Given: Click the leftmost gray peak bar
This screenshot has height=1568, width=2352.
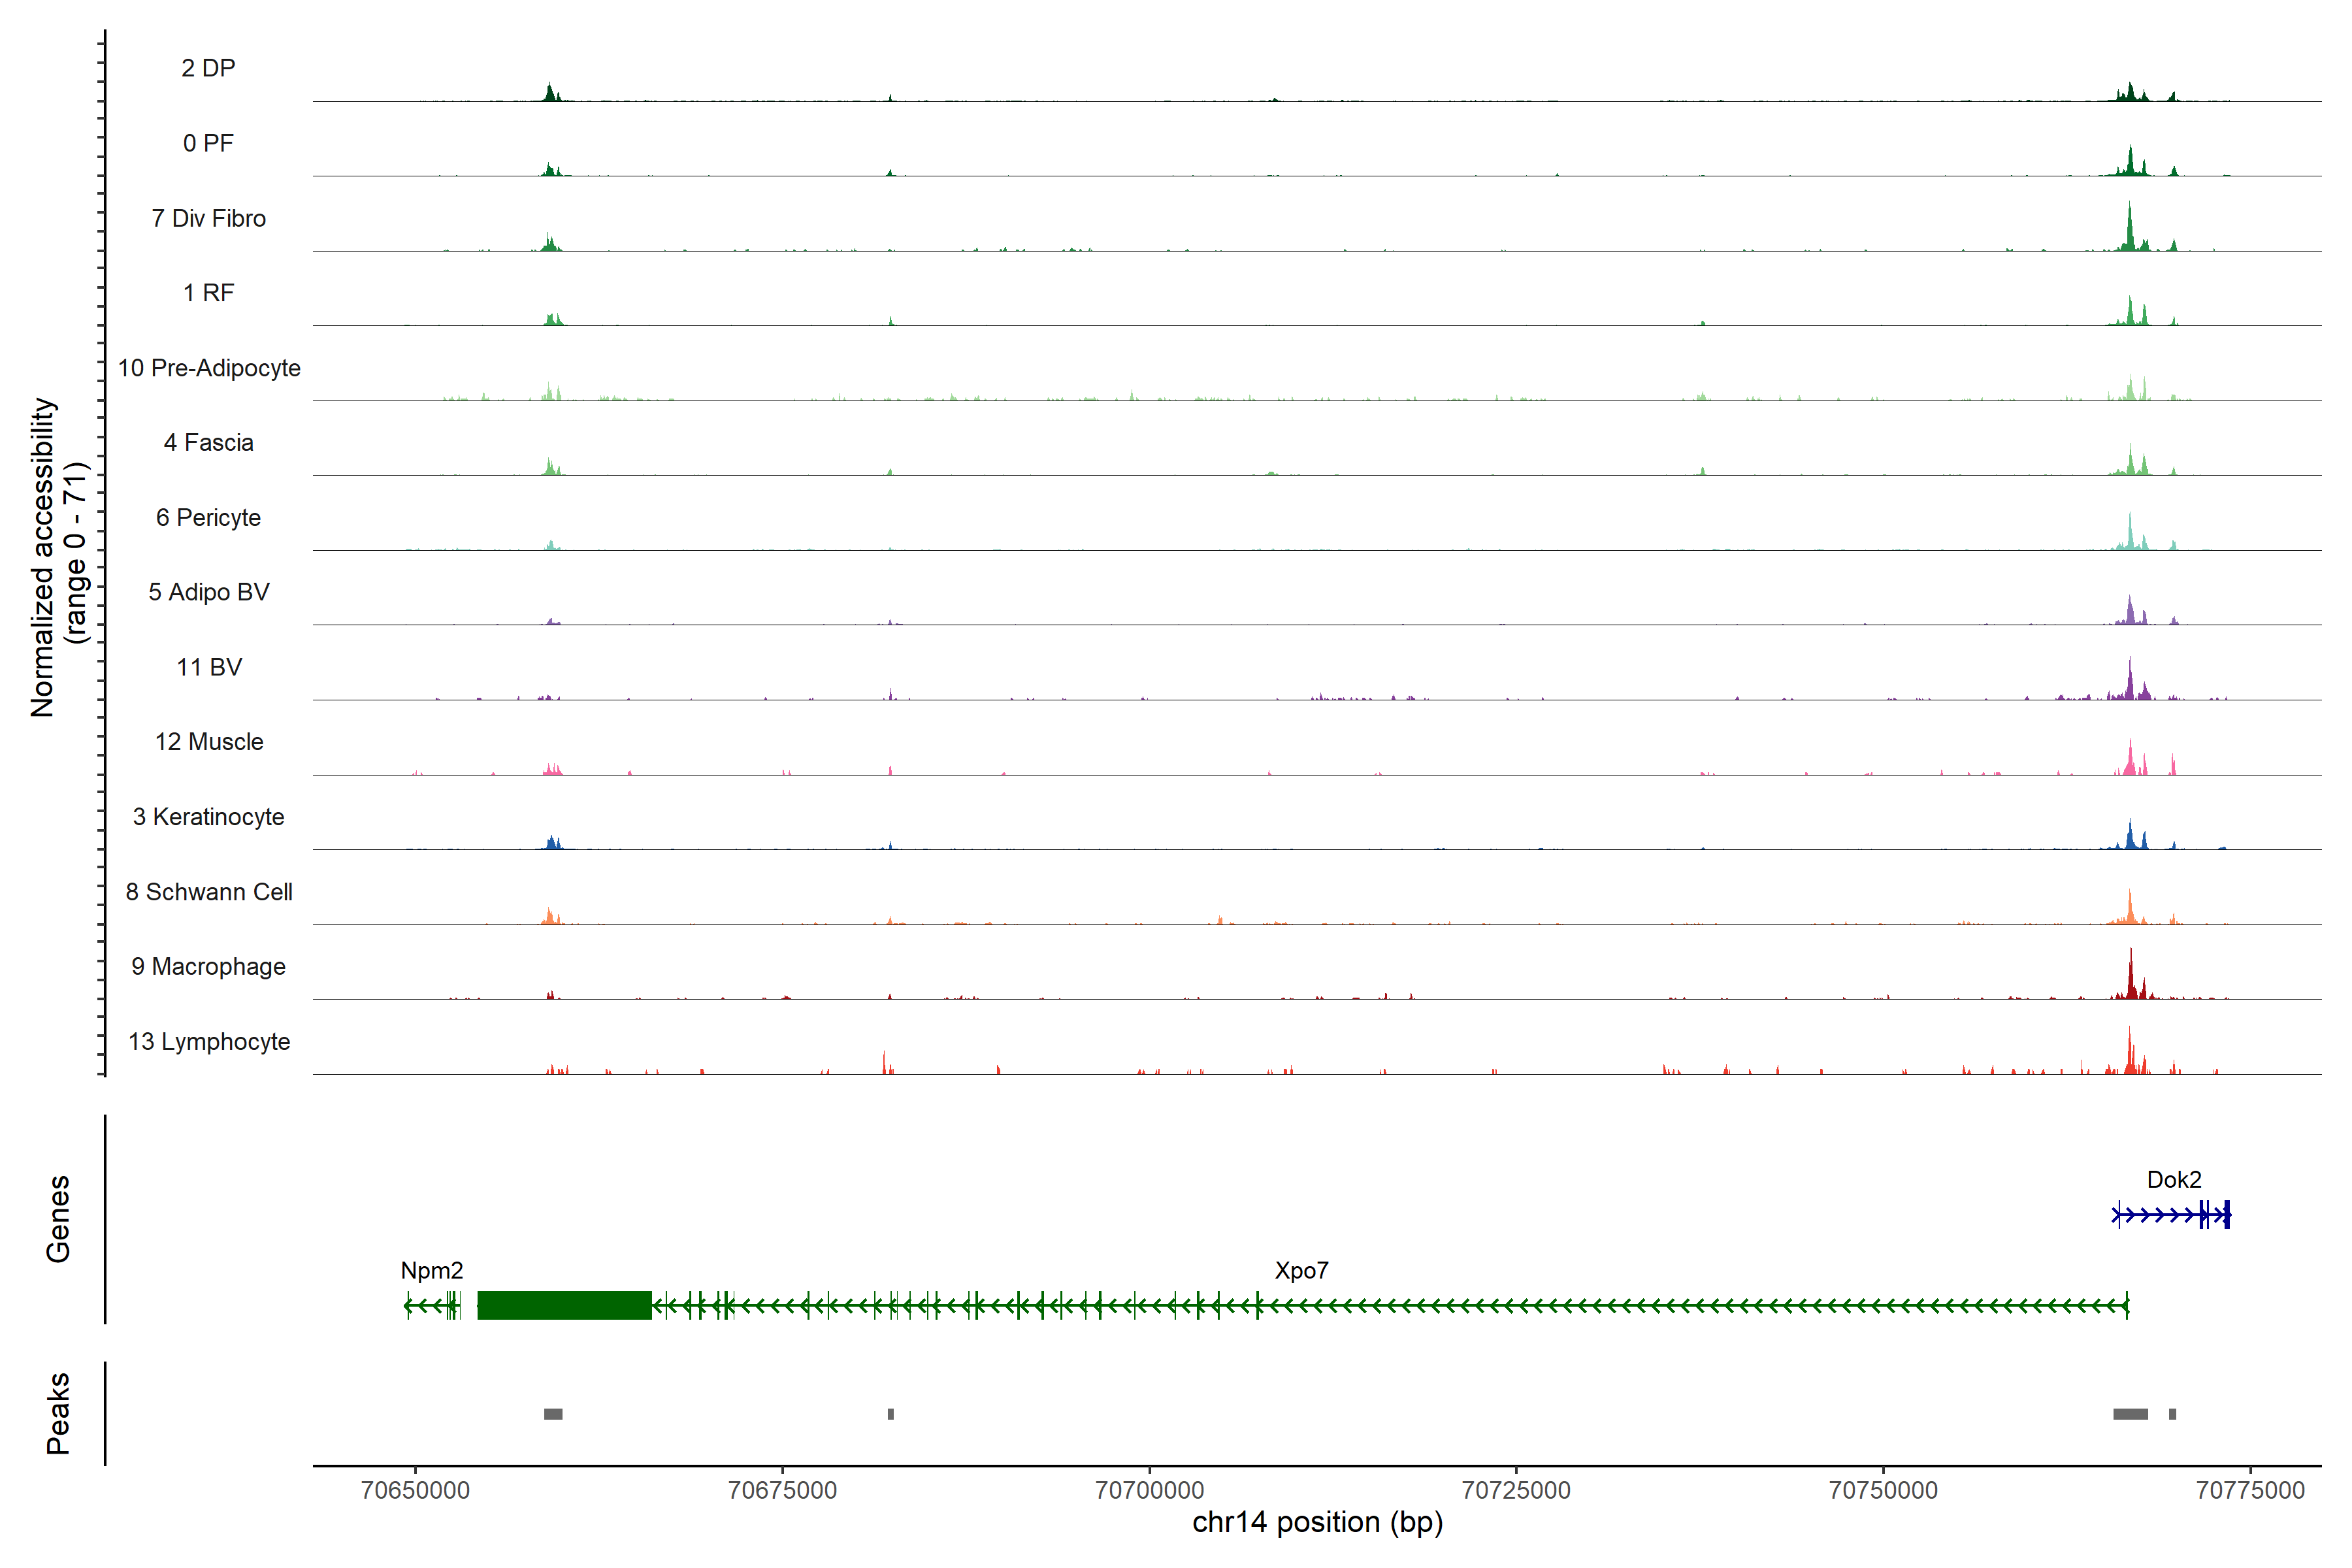Looking at the screenshot, I should (553, 1414).
